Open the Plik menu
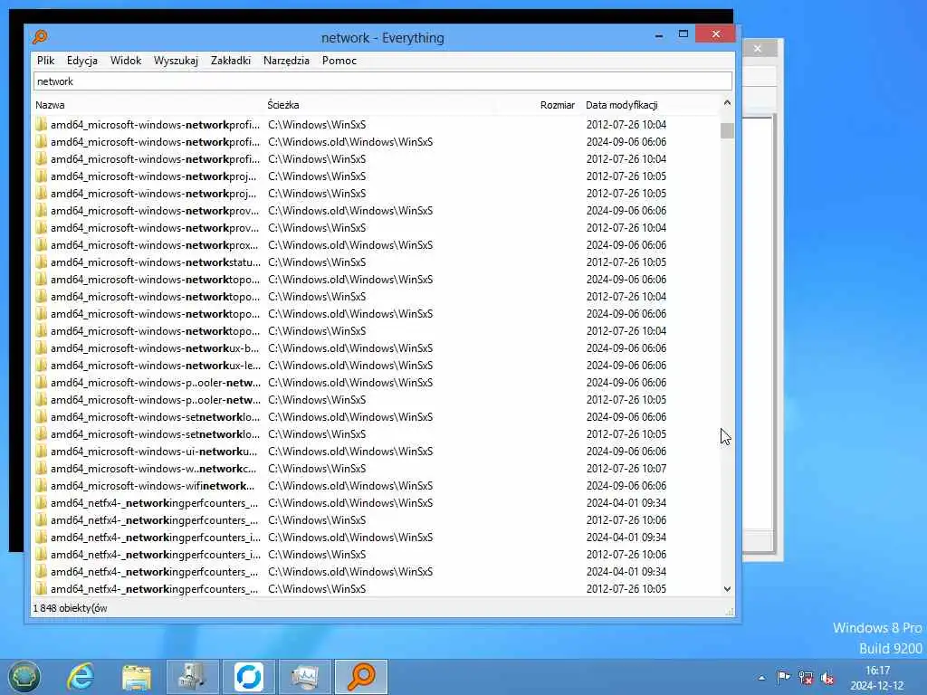The width and height of the screenshot is (927, 695). [45, 61]
